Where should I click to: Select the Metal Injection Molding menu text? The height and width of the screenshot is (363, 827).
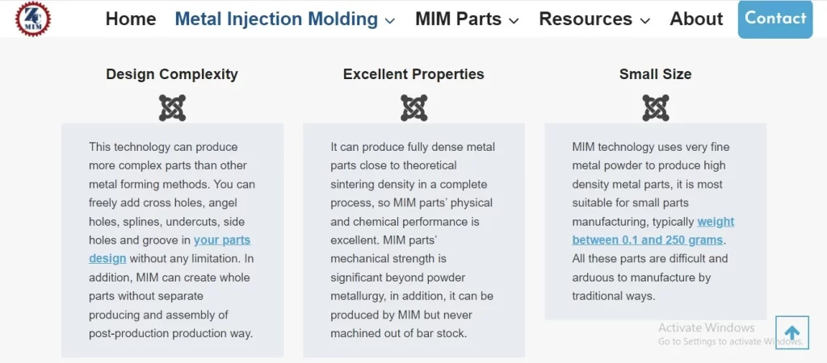coord(276,19)
